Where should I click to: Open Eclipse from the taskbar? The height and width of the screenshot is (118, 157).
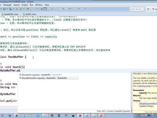[x=59, y=116]
